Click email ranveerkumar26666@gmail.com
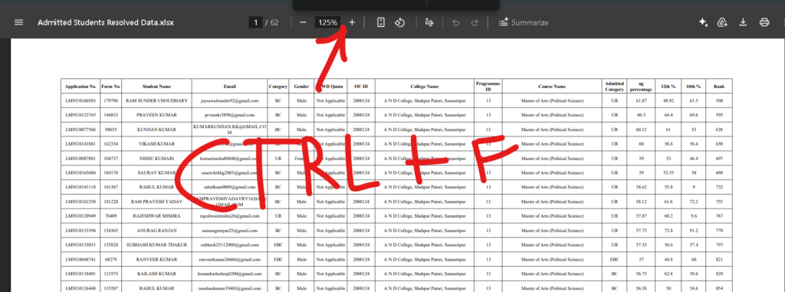Viewport: 785px width, 292px height. (x=230, y=260)
